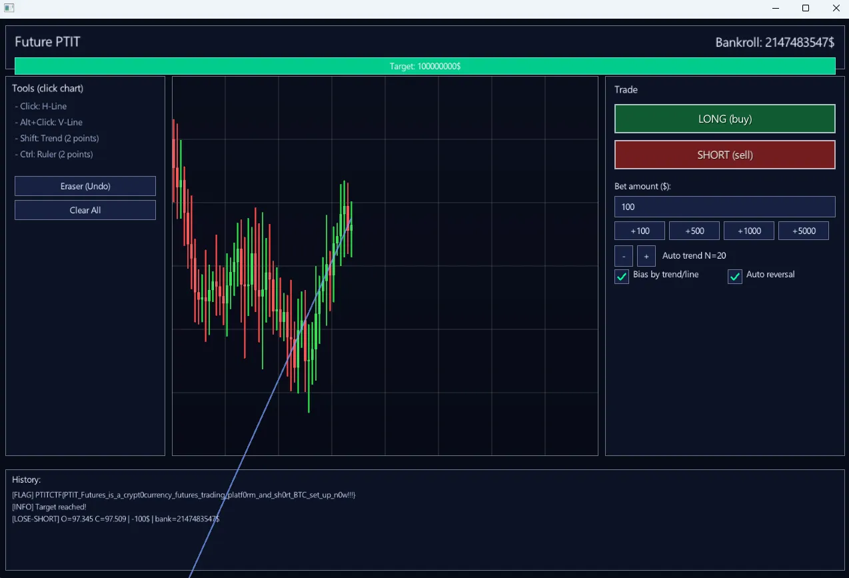This screenshot has width=849, height=578.
Task: Place a SHORT (sell) trade
Action: (724, 155)
